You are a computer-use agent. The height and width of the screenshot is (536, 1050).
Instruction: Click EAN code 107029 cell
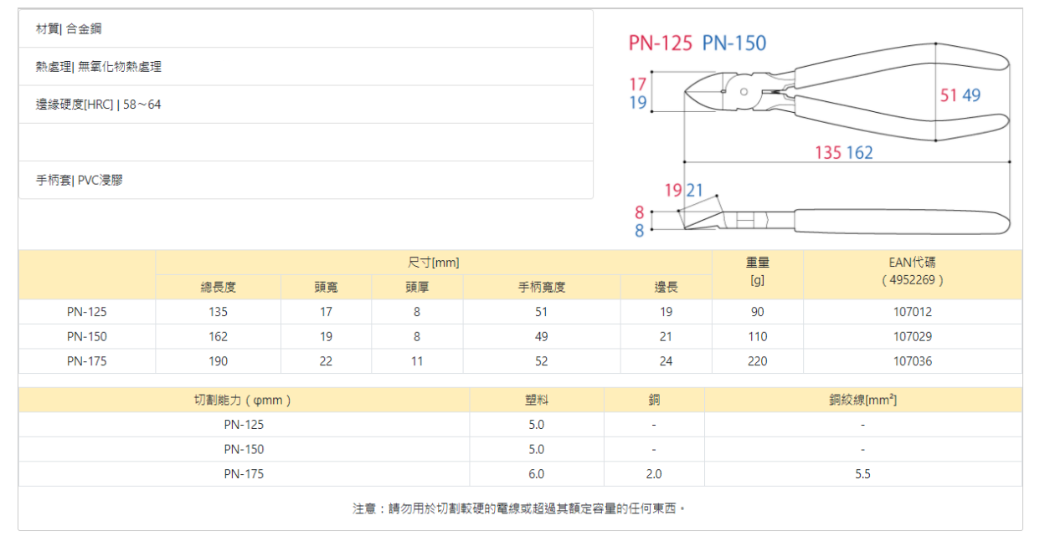(x=912, y=336)
